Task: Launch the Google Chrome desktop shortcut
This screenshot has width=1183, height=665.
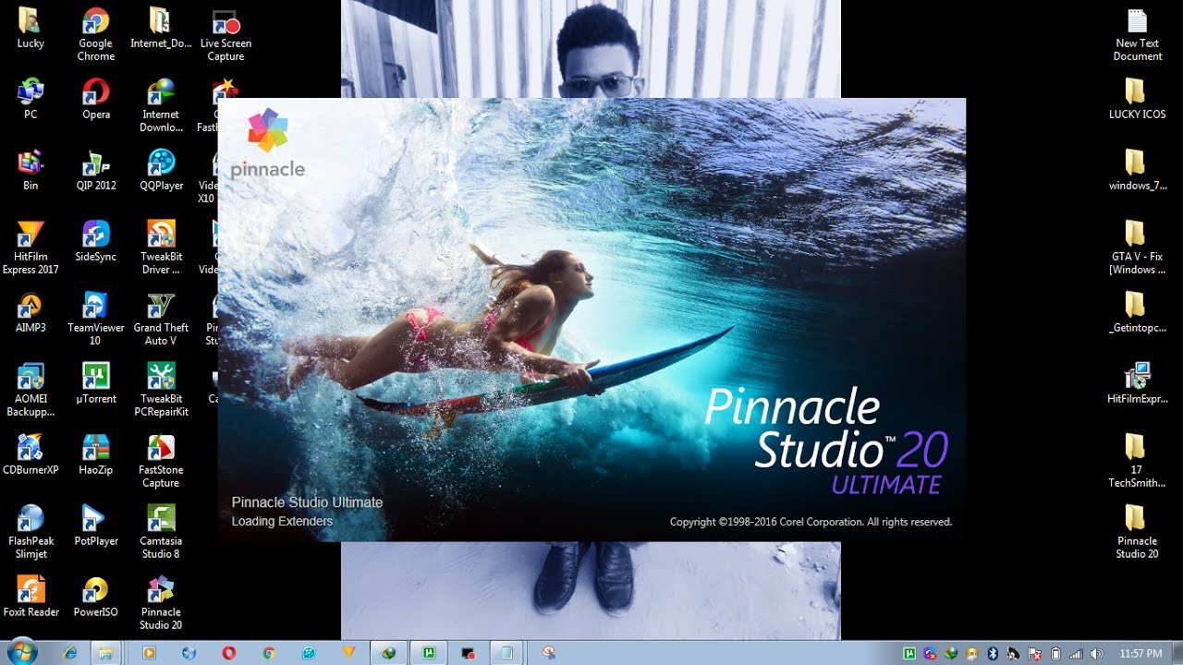Action: pyautogui.click(x=95, y=35)
